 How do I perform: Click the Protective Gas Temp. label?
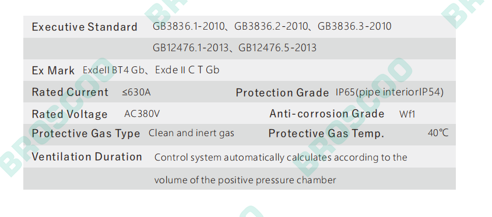coord(326,134)
